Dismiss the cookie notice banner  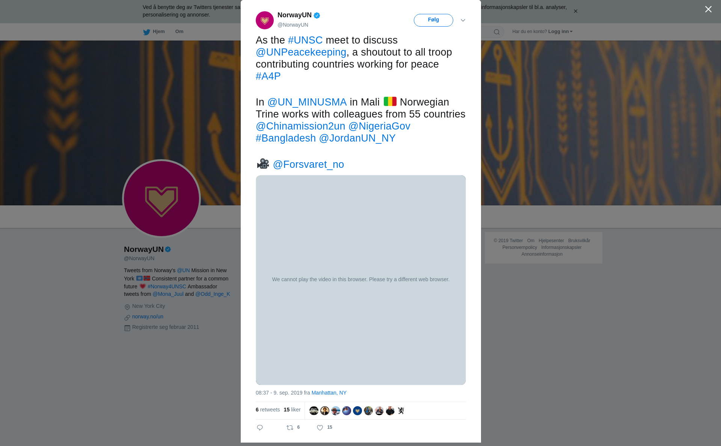575,11
